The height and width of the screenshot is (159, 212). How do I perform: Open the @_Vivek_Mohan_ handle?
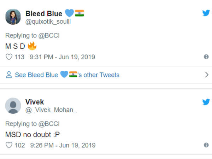(x=51, y=110)
